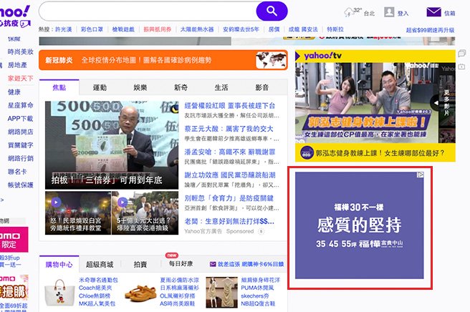
Task: Open the Mickey tote bag product image
Action: pyautogui.click(x=59, y=292)
